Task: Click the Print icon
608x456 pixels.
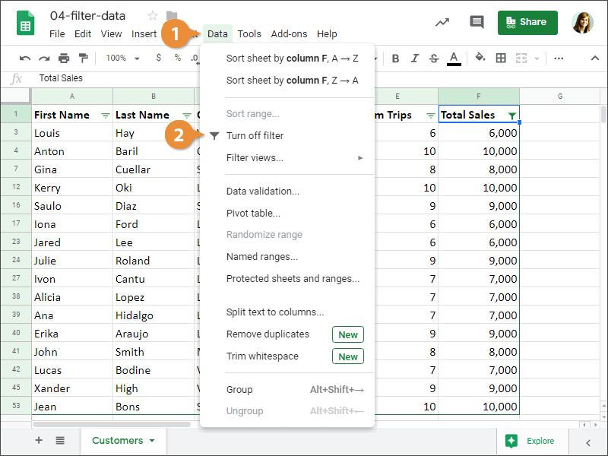Action: pos(65,59)
